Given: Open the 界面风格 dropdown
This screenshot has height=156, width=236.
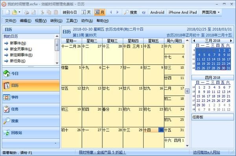Looking at the screenshot, I should pyautogui.click(x=210, y=12).
